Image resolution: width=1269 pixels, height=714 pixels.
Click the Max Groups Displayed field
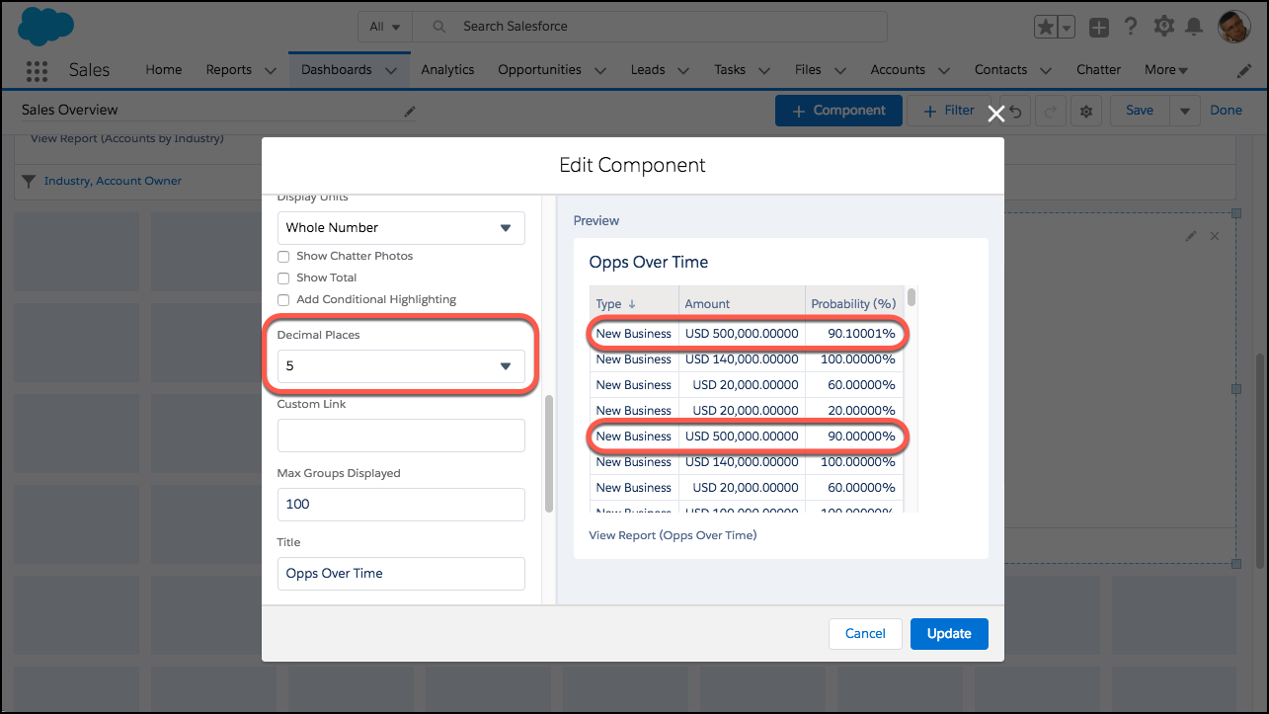[400, 504]
